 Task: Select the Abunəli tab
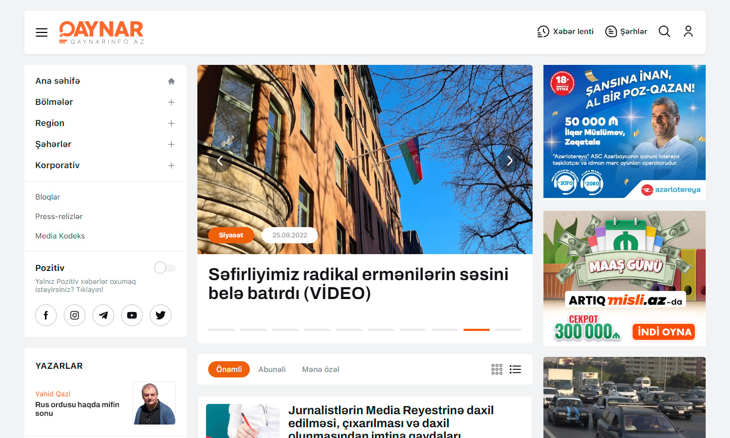272,369
